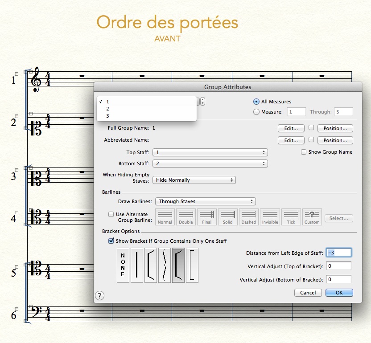
Task: Choose the curly brace bracket style
Action: [165, 265]
